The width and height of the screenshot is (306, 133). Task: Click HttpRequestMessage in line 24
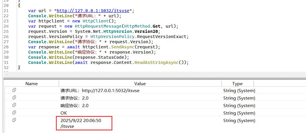tap(98, 26)
